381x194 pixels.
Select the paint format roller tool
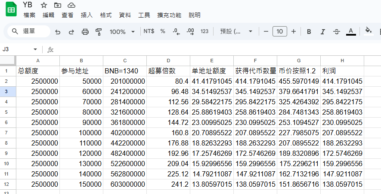(x=99, y=31)
